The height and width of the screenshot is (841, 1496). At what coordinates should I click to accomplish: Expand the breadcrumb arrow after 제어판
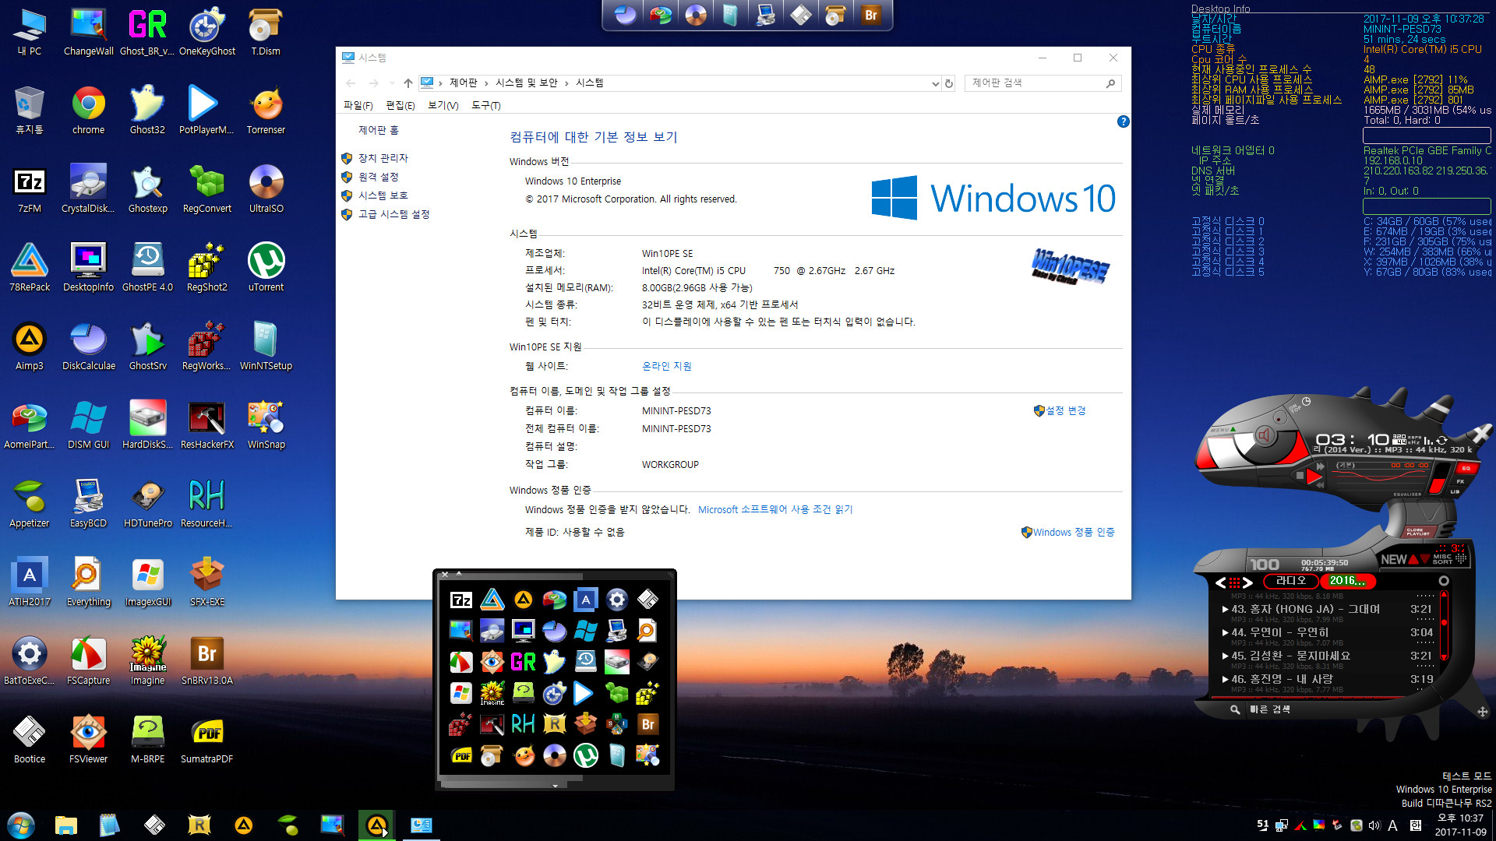coord(486,83)
